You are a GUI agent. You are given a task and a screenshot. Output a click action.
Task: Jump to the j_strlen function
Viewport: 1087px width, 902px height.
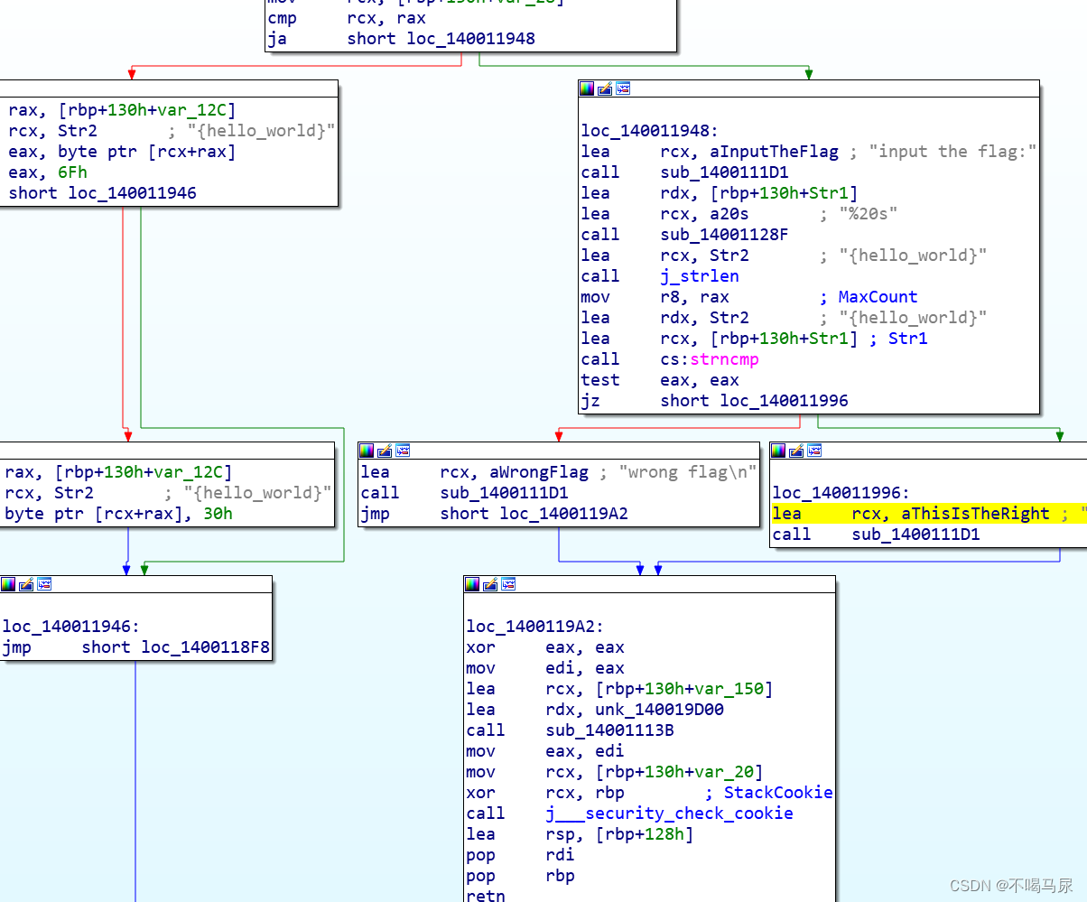700,275
